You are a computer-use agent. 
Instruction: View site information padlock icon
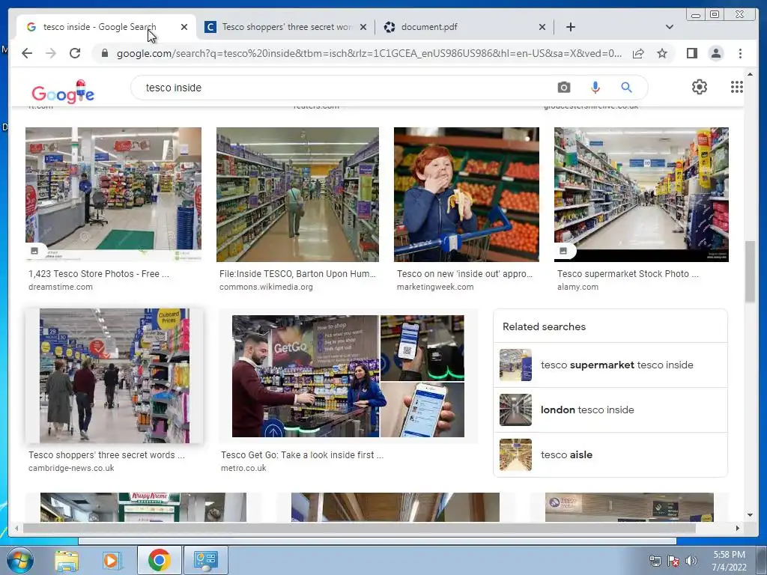104,53
